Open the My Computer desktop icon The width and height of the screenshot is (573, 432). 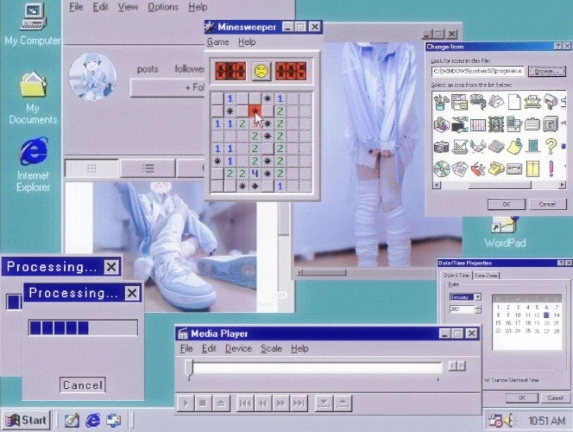pyautogui.click(x=33, y=22)
